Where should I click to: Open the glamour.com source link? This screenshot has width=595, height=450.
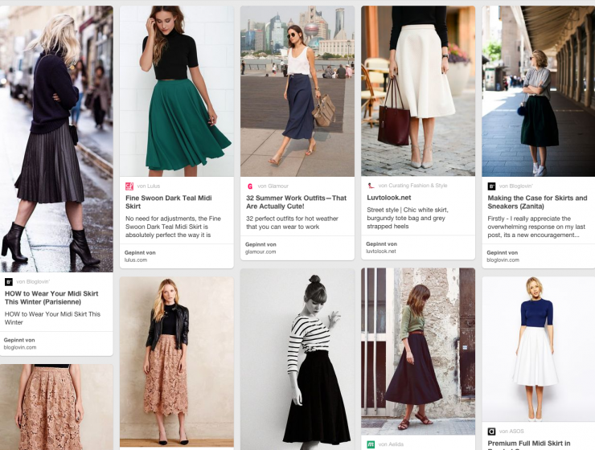pos(261,252)
